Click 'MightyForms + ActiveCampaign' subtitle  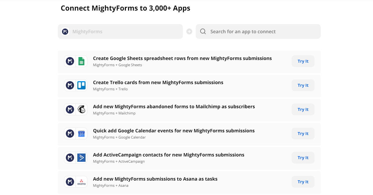(119, 161)
